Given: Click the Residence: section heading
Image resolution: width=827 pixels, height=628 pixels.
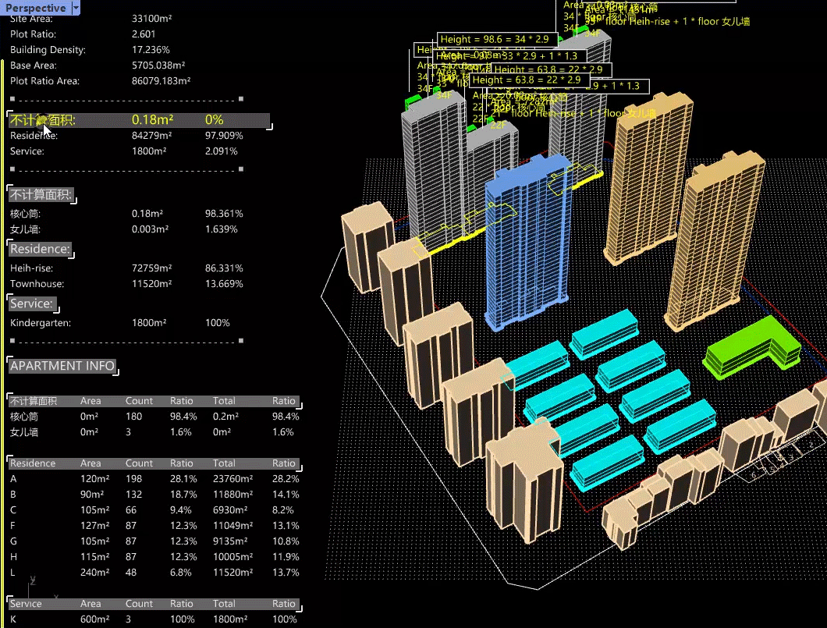Looking at the screenshot, I should 40,249.
